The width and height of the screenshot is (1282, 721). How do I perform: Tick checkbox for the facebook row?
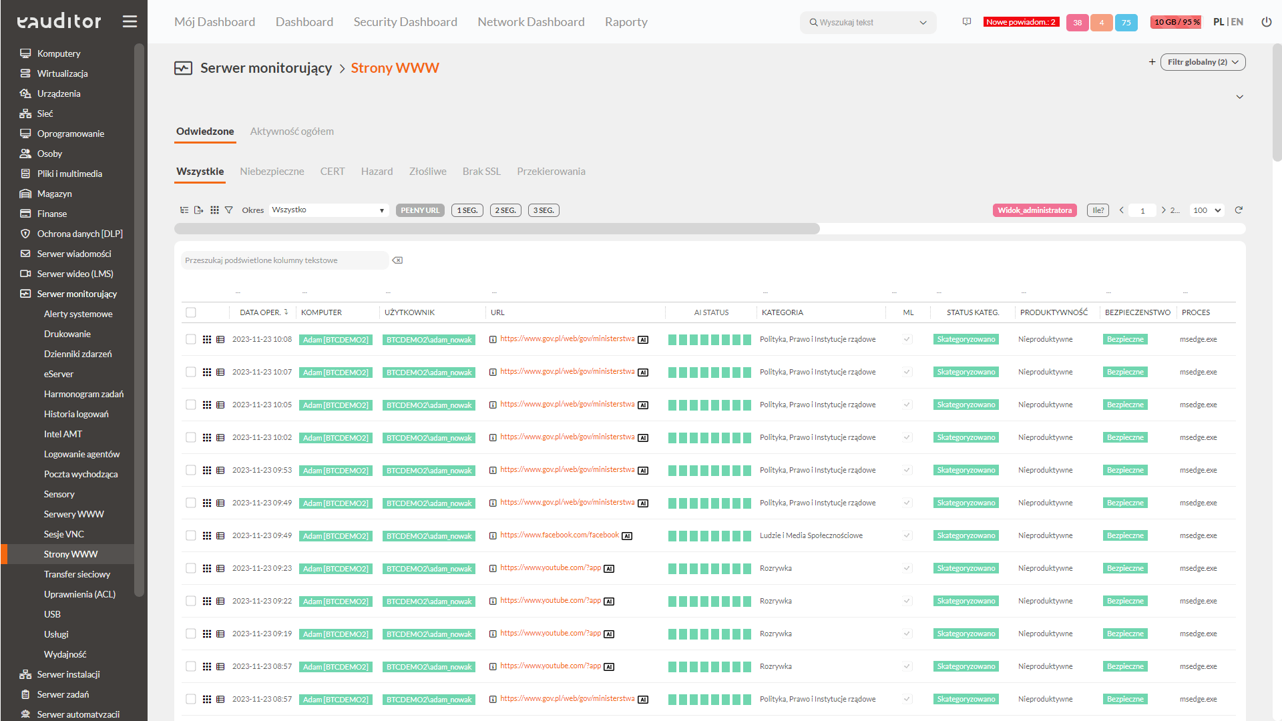[191, 536]
